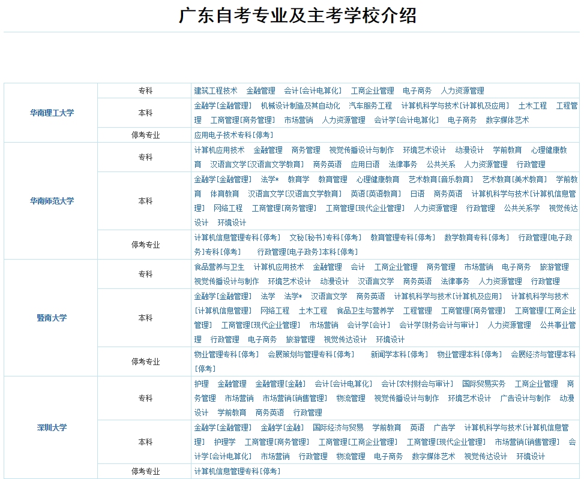Click the 广告学 major link
Viewport: 584px width, 479px height.
pos(444,428)
